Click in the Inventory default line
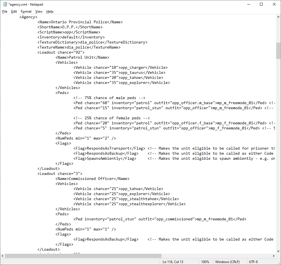Image resolution: width=281 pixels, height=265 pixels. pyautogui.click(x=71, y=37)
